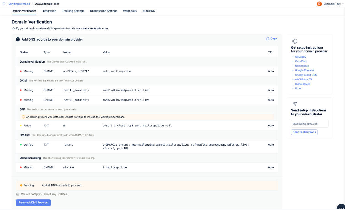Image resolution: width=345 pixels, height=210 pixels.
Task: Click the AWS Route 53 link
Action: pyautogui.click(x=303, y=79)
